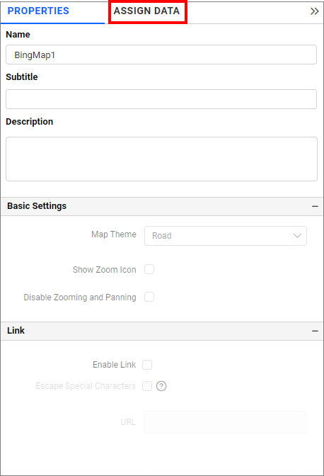Tick the Disable Zooming and Panning checkbox

pyautogui.click(x=149, y=297)
